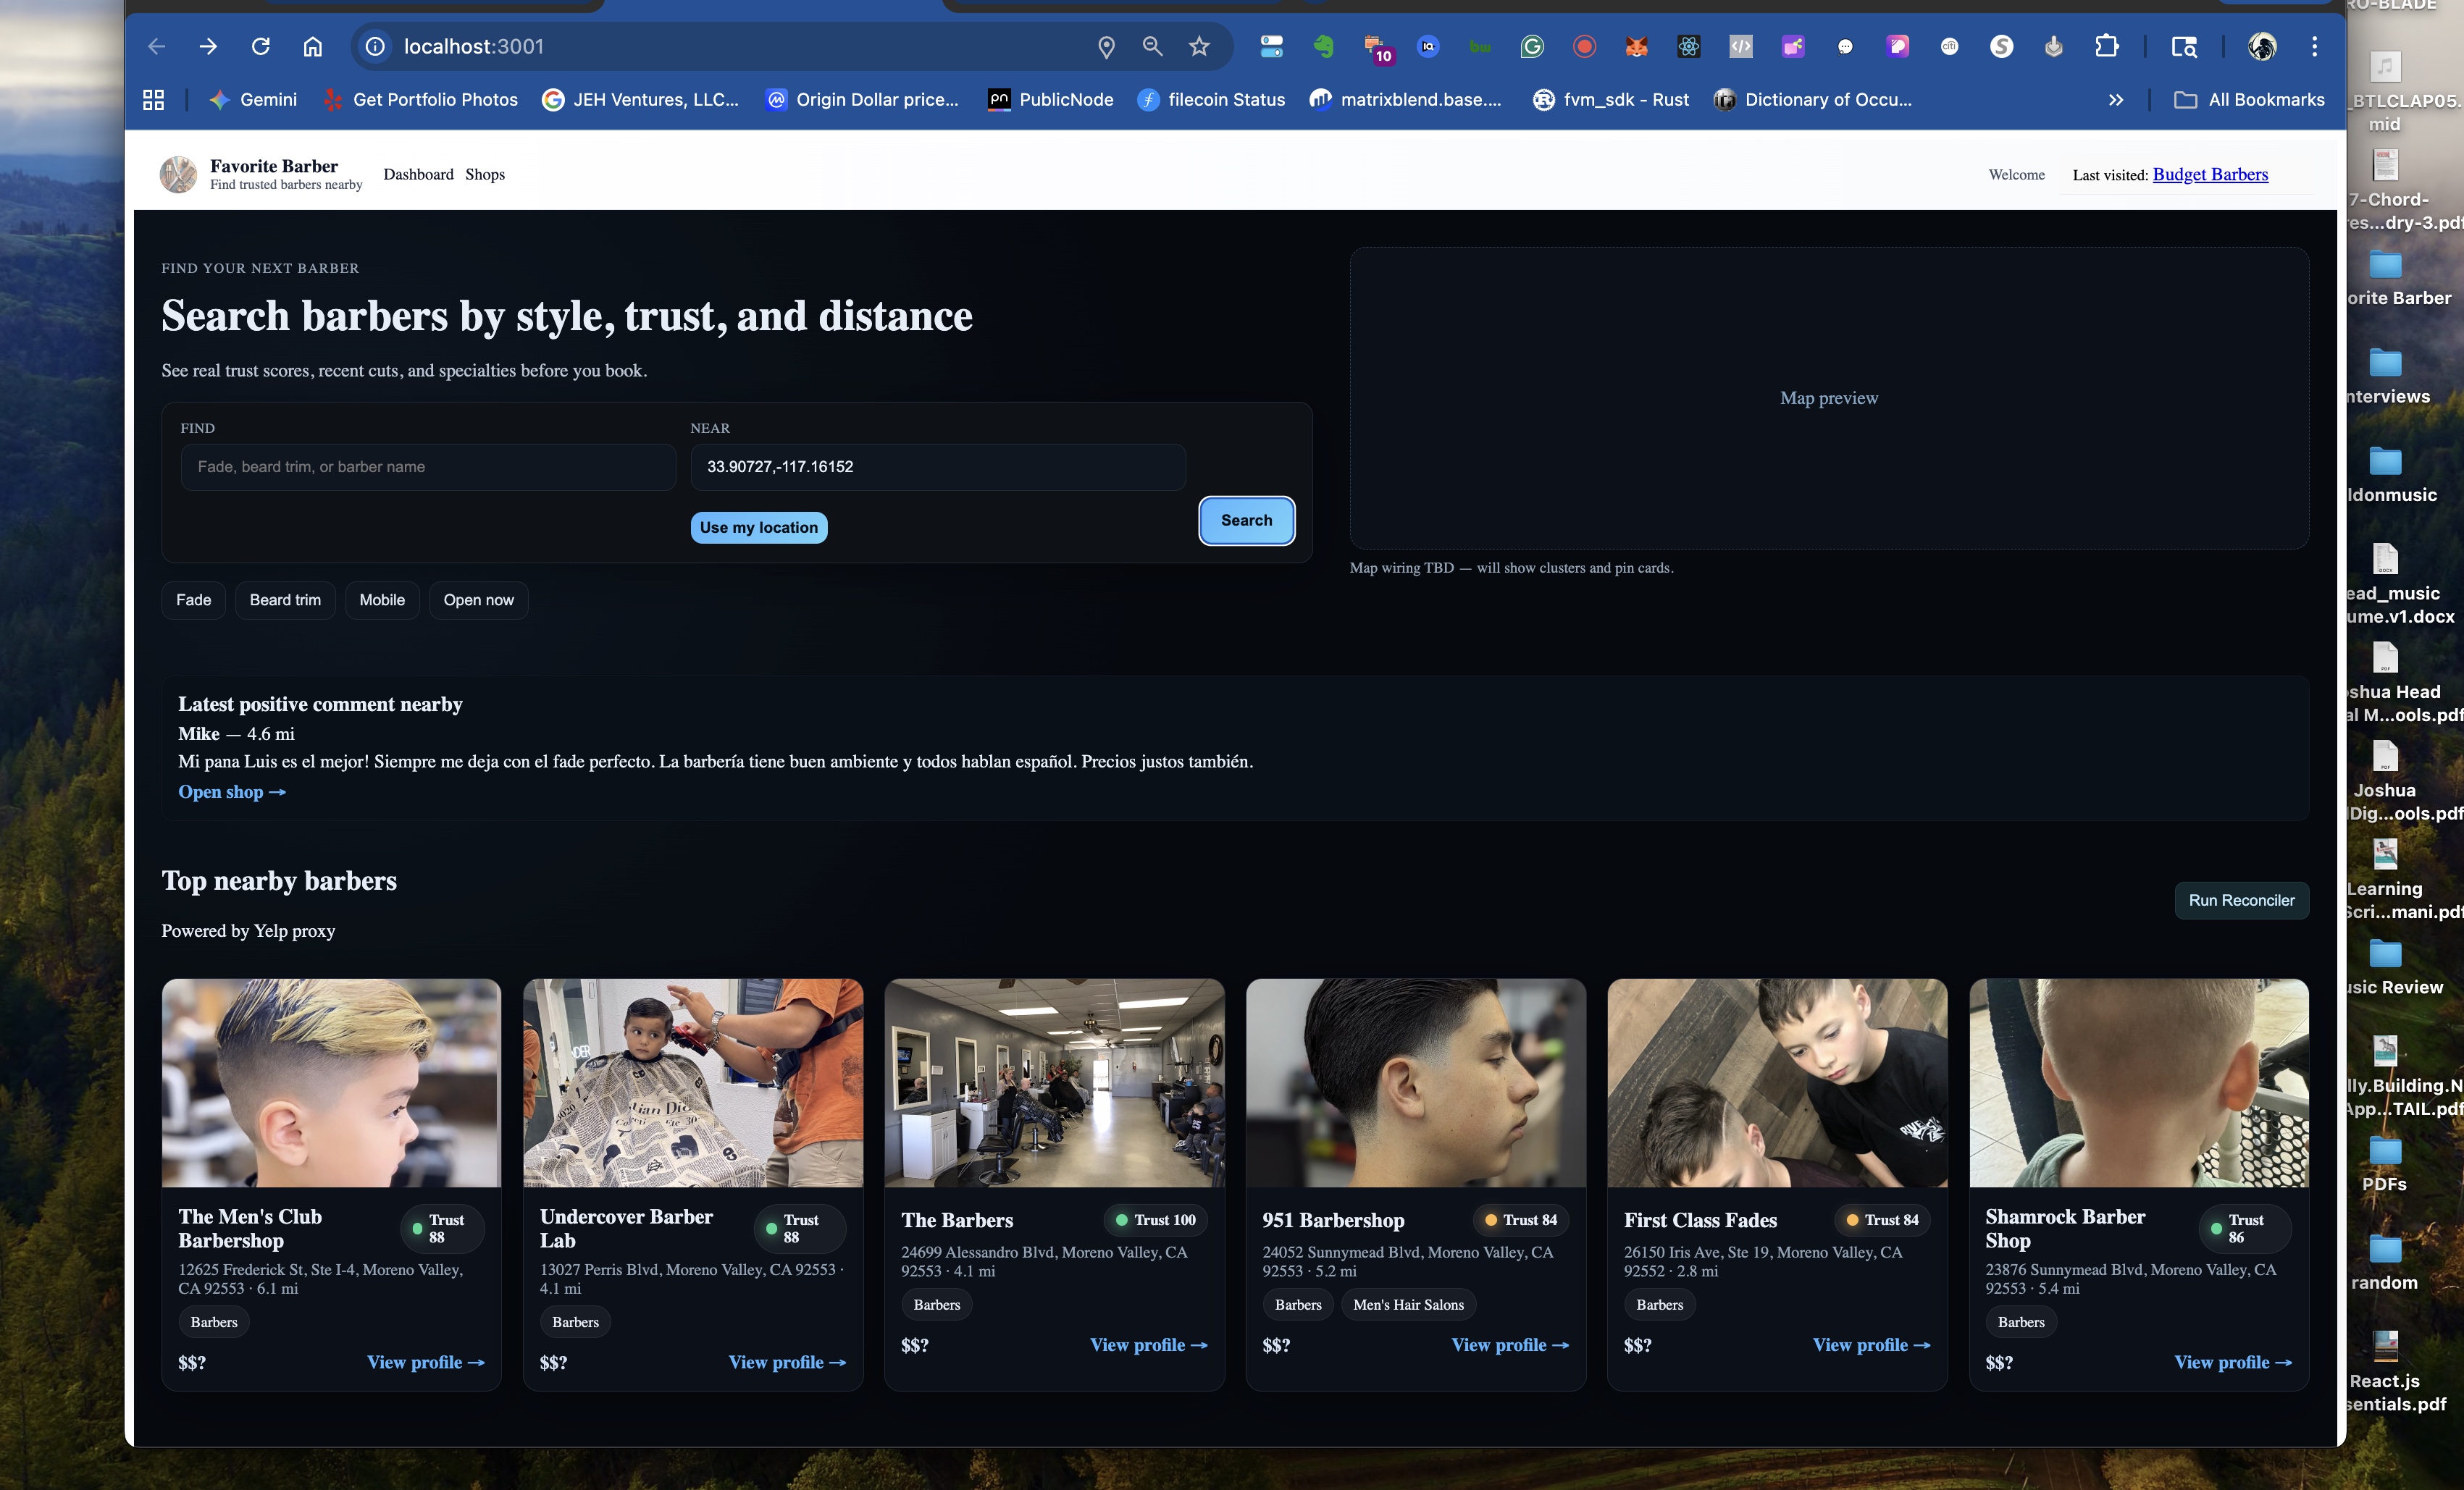Expand the hidden bookmarks chevron
2464x1490 pixels.
pyautogui.click(x=2115, y=100)
